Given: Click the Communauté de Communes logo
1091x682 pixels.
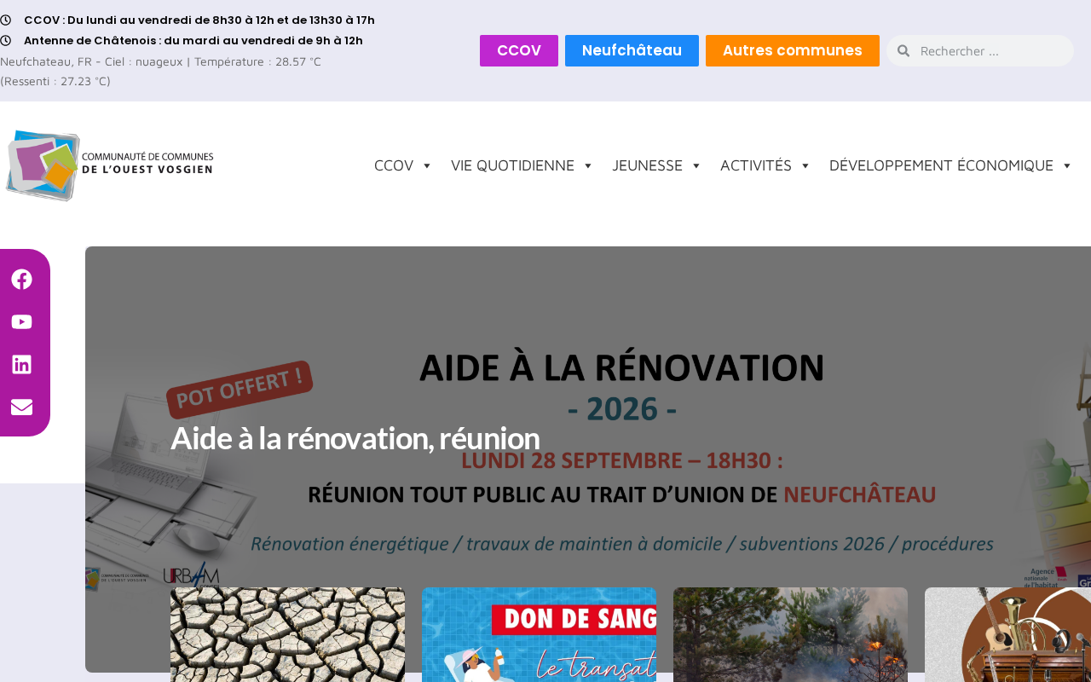Looking at the screenshot, I should point(110,165).
